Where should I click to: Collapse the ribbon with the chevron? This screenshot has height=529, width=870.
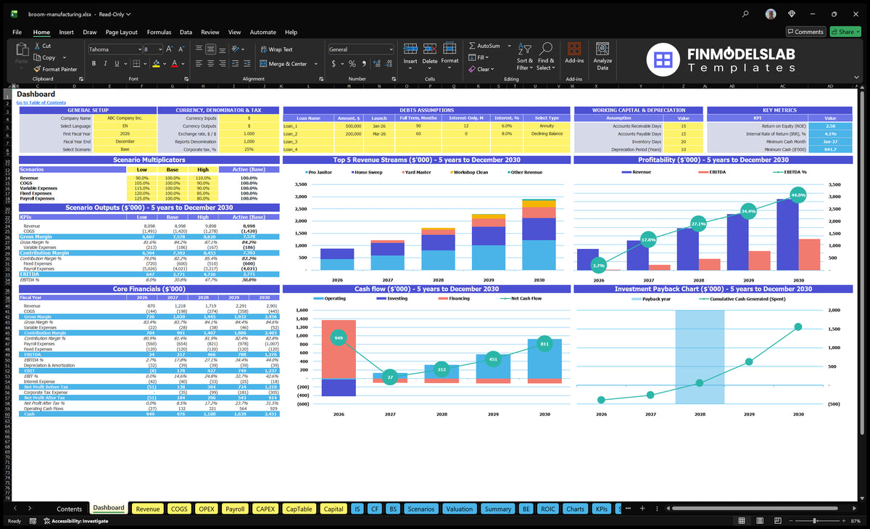[858, 78]
